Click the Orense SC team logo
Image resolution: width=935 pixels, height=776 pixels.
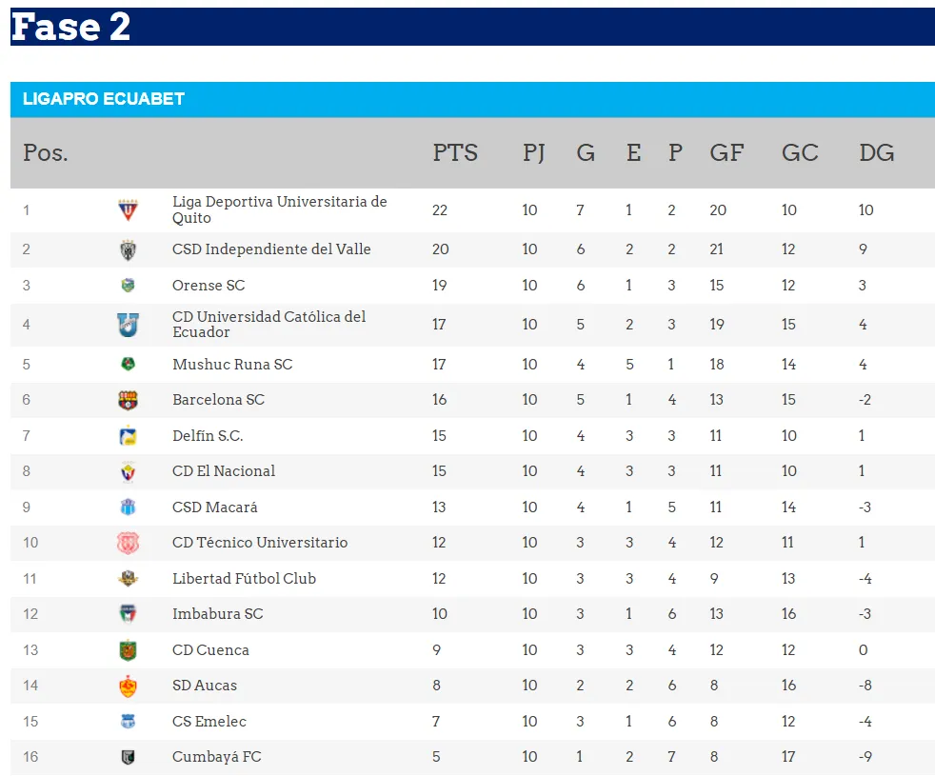pos(128,286)
